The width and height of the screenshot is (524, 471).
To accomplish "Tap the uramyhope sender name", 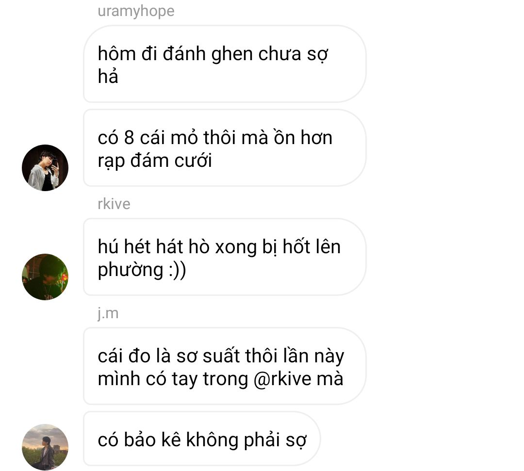I will click(136, 11).
